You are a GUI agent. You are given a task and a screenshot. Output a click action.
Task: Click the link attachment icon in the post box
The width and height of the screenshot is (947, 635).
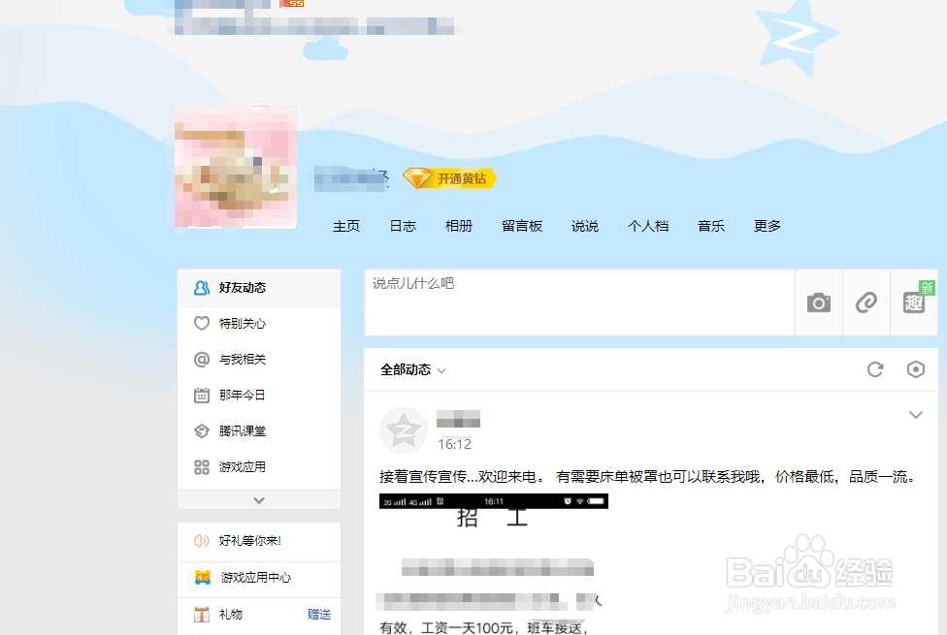[866, 302]
